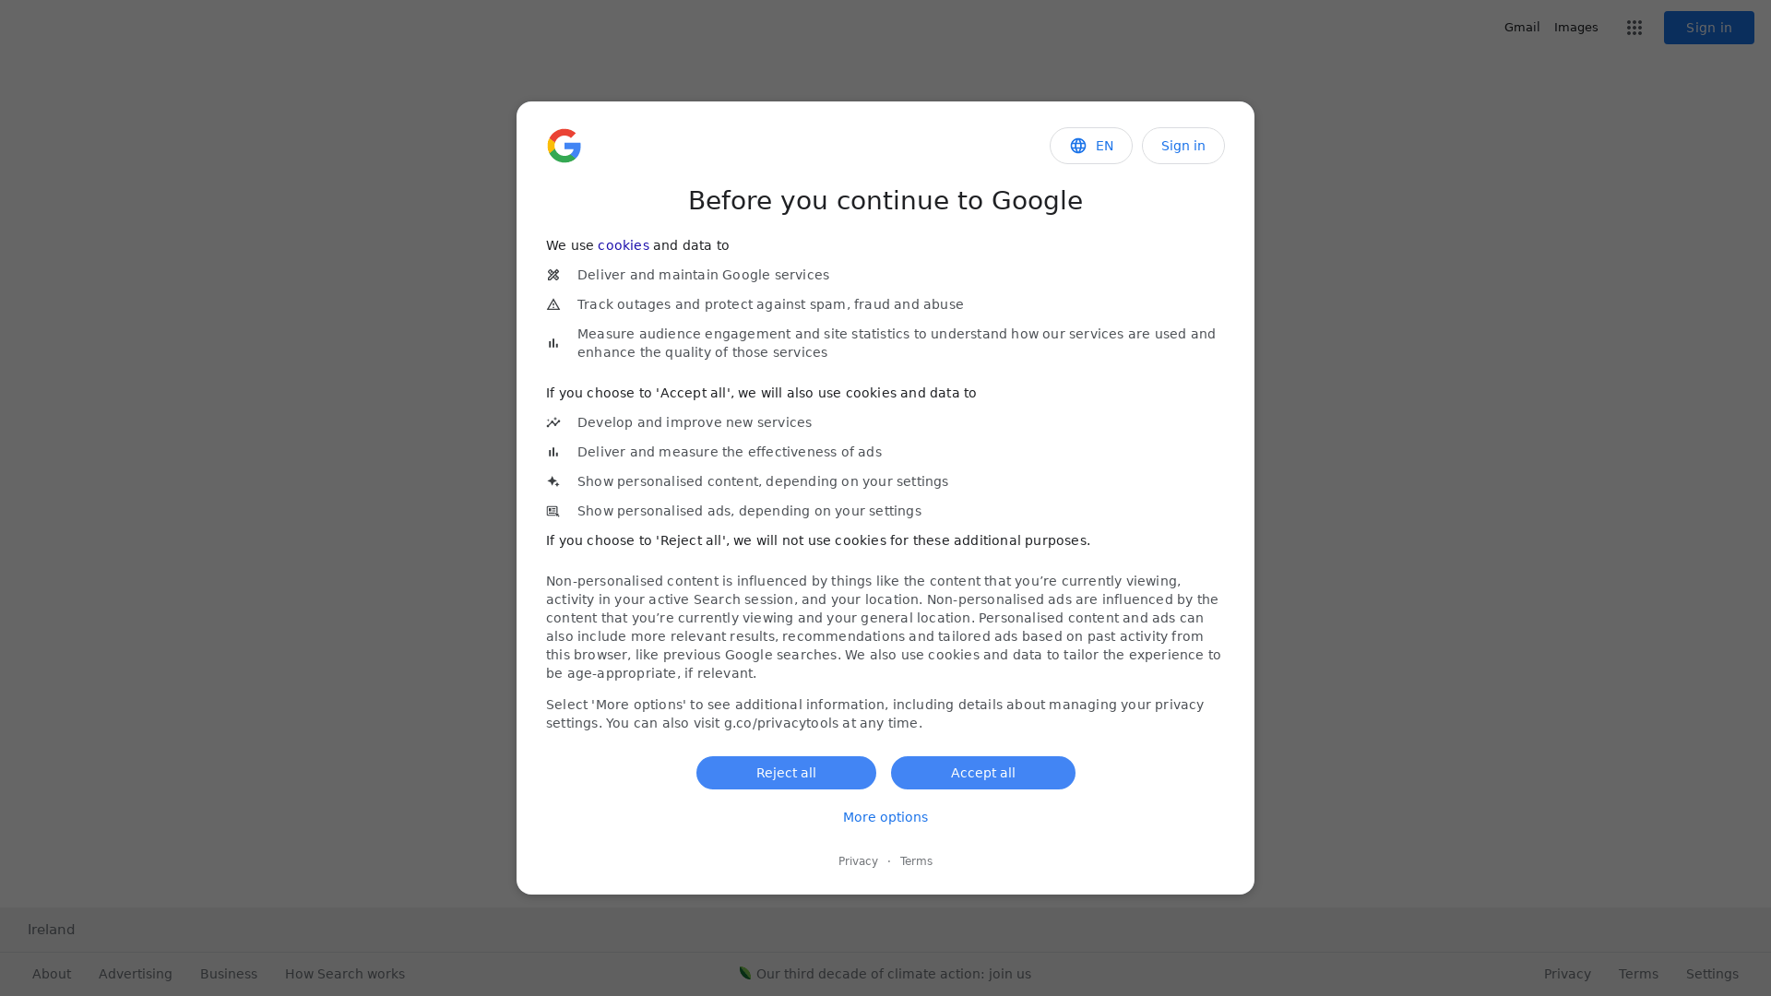Open the cookies link
Image resolution: width=1771 pixels, height=996 pixels.
[x=623, y=245]
